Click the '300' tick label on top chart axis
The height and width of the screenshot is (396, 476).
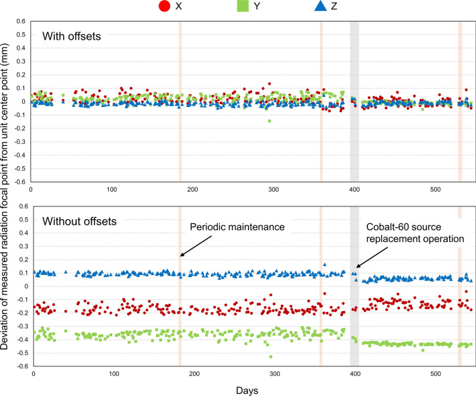273,190
